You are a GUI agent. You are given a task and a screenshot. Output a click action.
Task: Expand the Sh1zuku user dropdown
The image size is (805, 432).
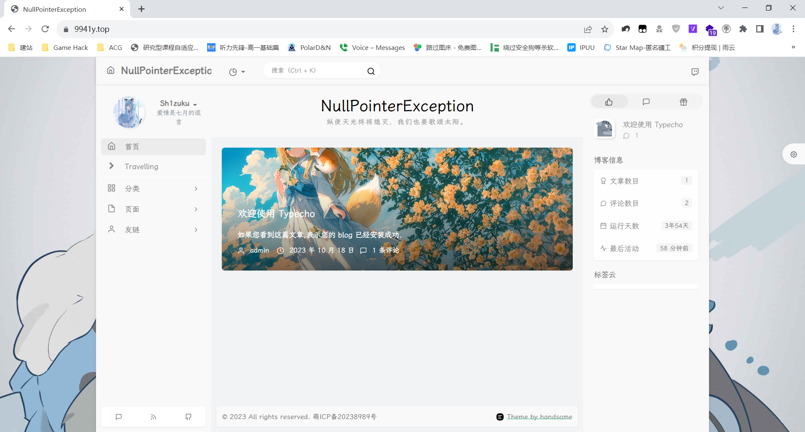tap(179, 103)
